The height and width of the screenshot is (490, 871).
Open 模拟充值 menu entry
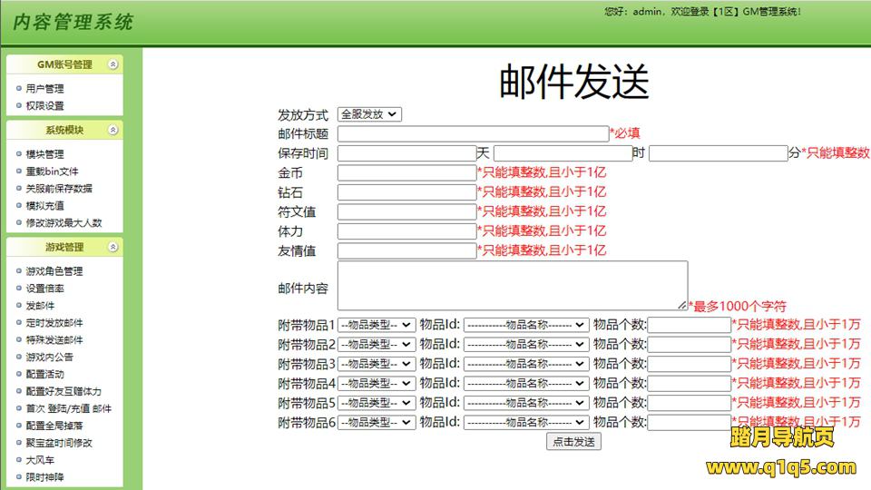(x=44, y=206)
